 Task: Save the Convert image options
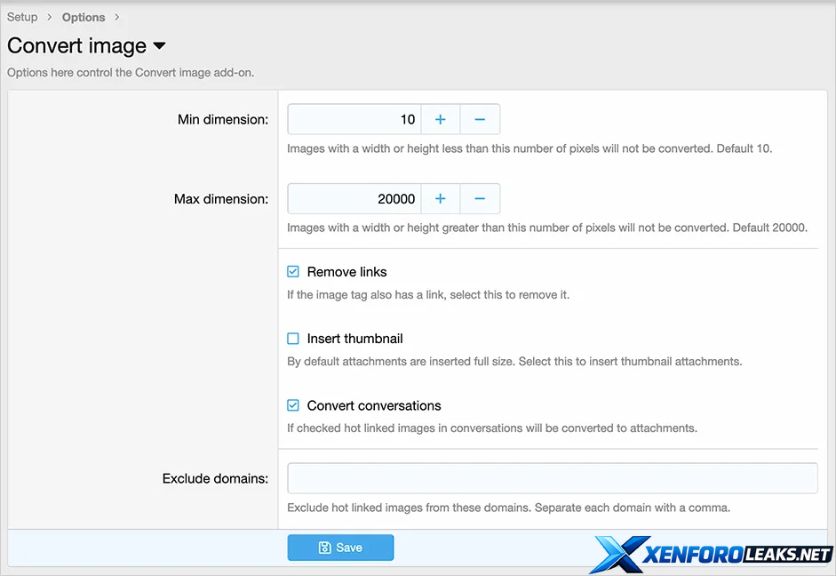[x=340, y=548]
